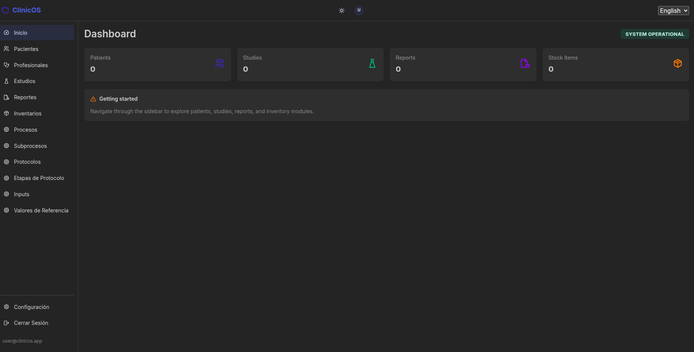
Task: Click the U user avatar toggle
Action: tap(359, 10)
